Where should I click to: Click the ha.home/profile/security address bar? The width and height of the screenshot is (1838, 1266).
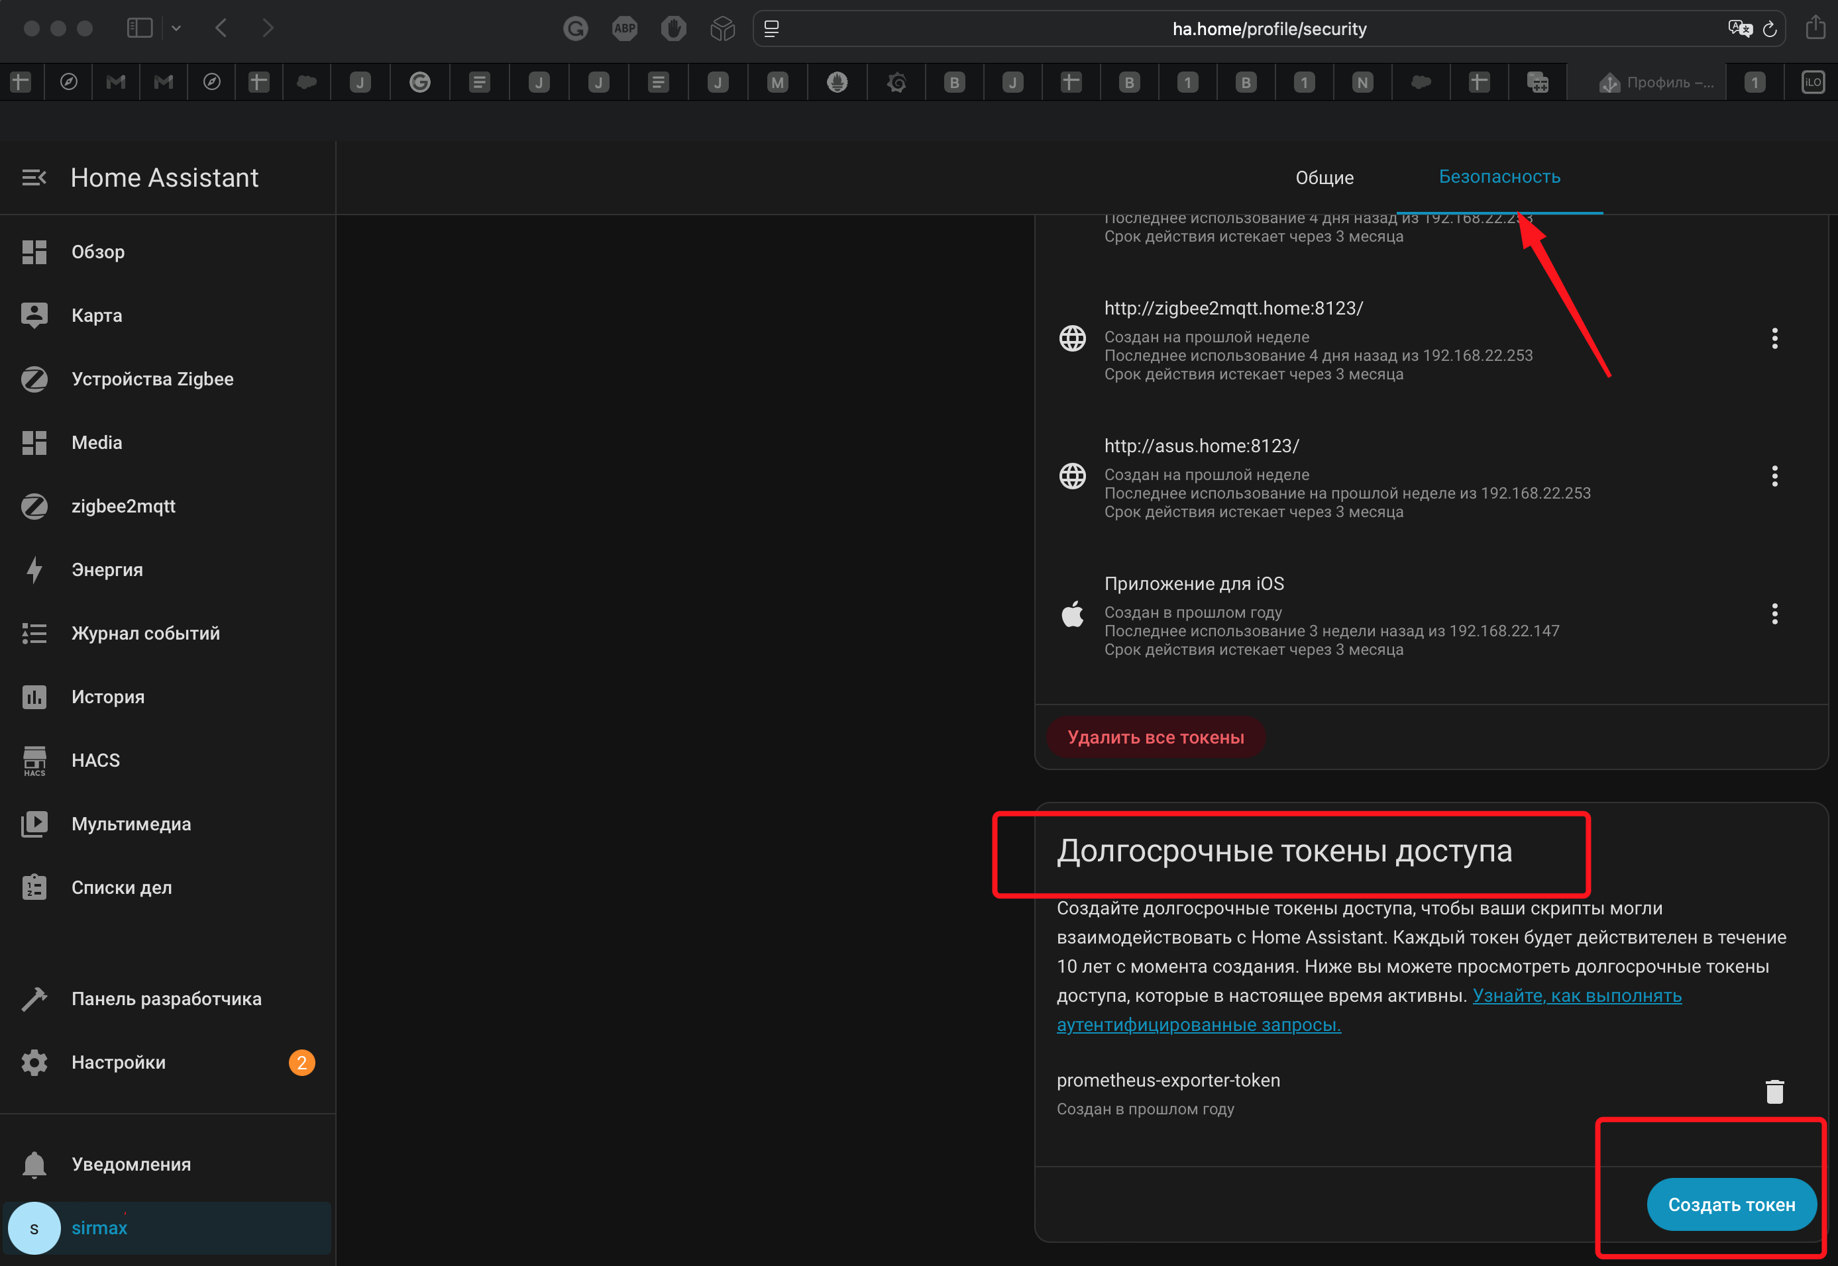click(1268, 29)
